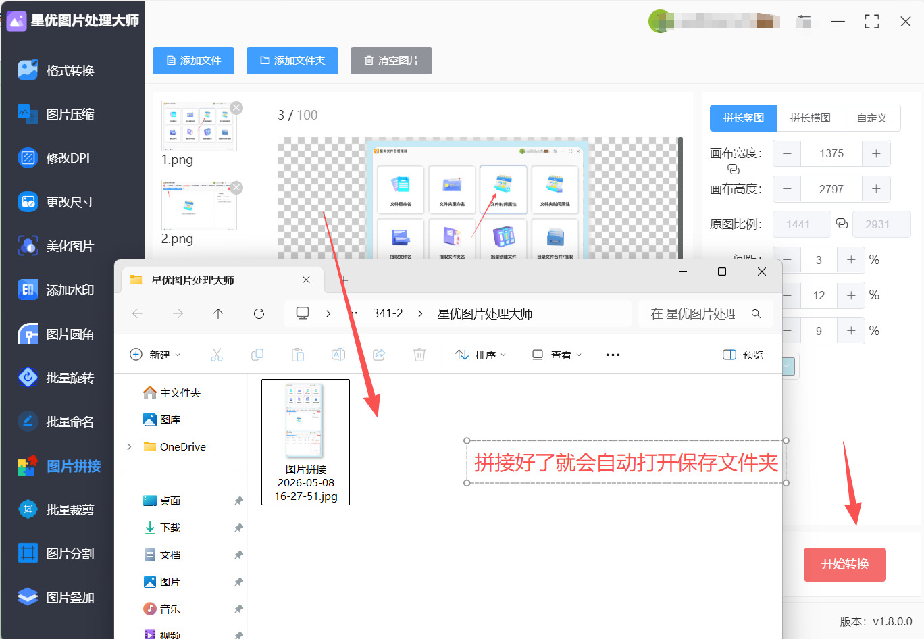This screenshot has height=639, width=924.
Task: Click the Explorer search box
Action: [705, 313]
